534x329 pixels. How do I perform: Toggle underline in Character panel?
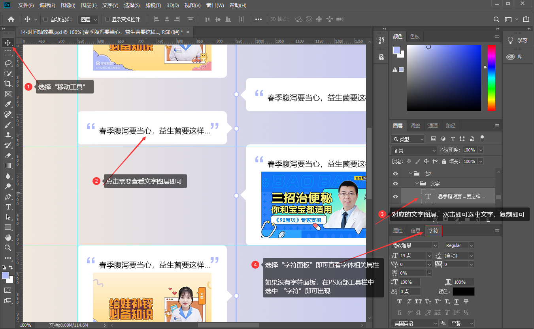pyautogui.click(x=457, y=302)
